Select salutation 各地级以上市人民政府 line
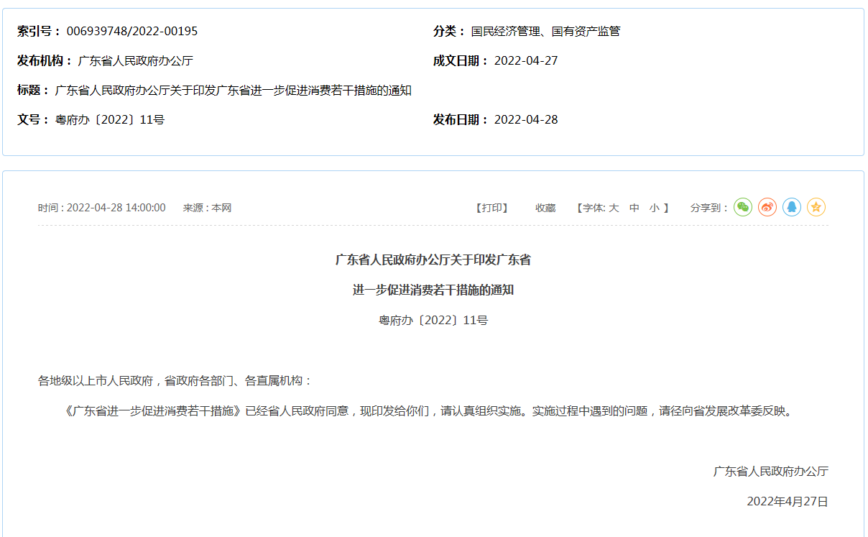Image resolution: width=868 pixels, height=537 pixels. point(175,380)
